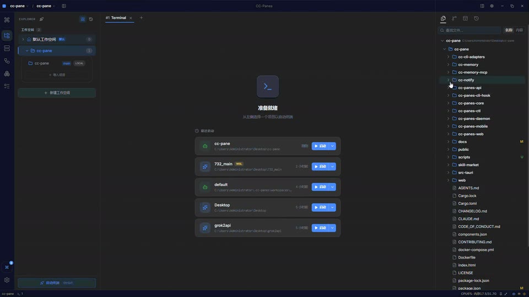Open the start options dropdown for grok2api

[x=332, y=228]
